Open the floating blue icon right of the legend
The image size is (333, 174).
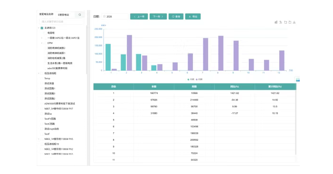tap(298, 80)
